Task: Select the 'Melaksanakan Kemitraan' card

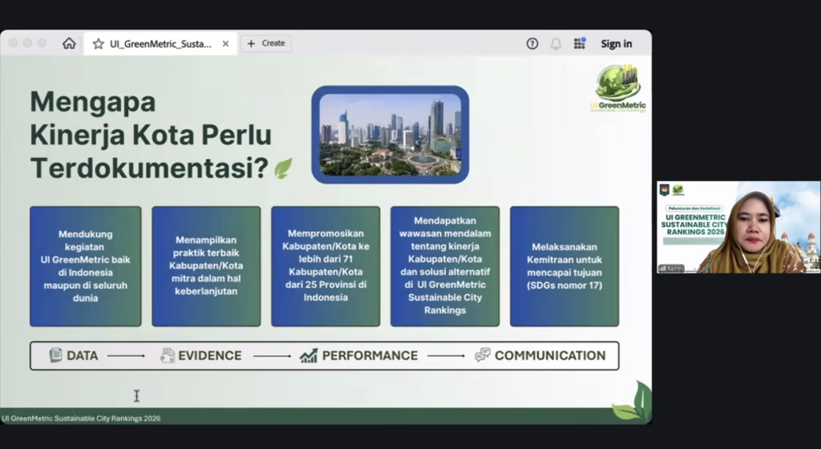Action: (564, 266)
